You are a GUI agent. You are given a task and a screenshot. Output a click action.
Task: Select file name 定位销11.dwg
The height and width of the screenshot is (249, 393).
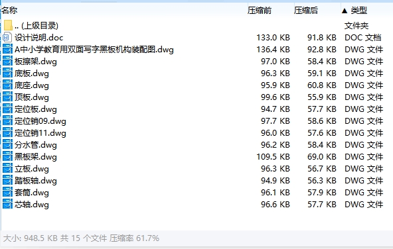(x=40, y=133)
